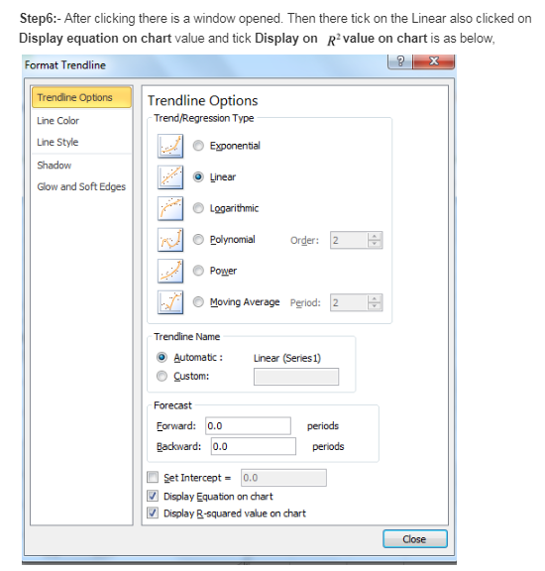The height and width of the screenshot is (571, 545).
Task: Select the Logarithmic radio button
Action: [x=198, y=208]
